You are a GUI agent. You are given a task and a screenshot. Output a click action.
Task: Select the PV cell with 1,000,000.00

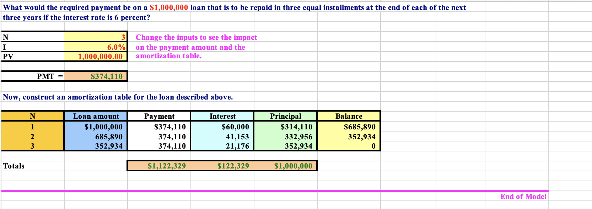pos(96,56)
